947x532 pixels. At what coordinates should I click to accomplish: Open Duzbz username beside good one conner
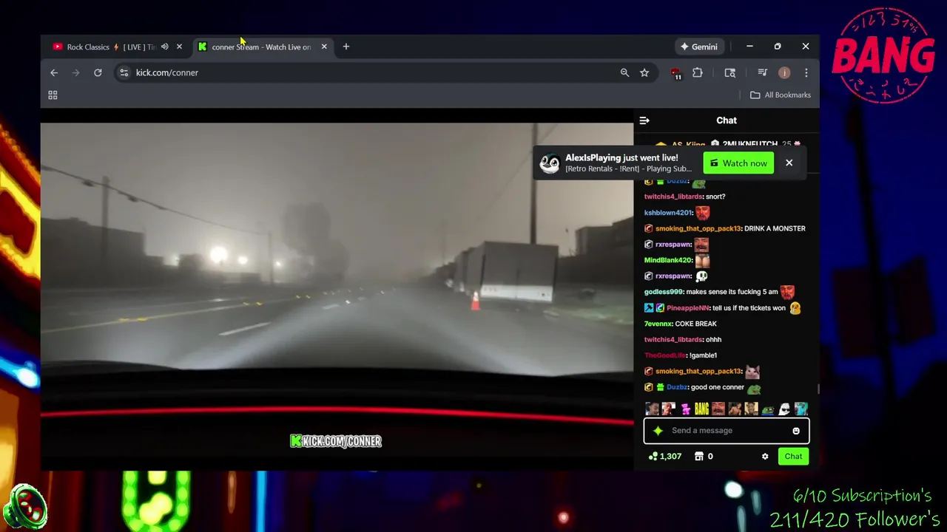pyautogui.click(x=677, y=387)
